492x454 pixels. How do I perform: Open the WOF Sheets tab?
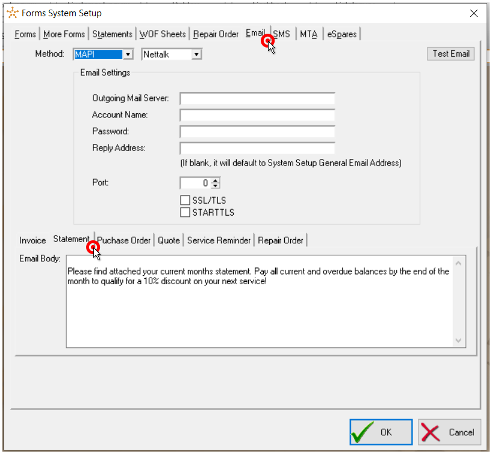pyautogui.click(x=163, y=34)
